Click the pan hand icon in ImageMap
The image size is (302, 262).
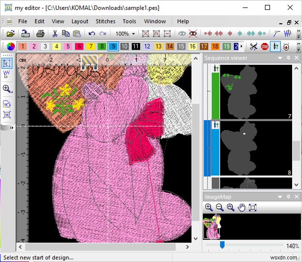click(x=242, y=208)
